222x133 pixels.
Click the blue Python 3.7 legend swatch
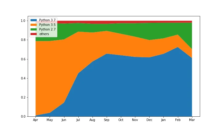pos(34,20)
